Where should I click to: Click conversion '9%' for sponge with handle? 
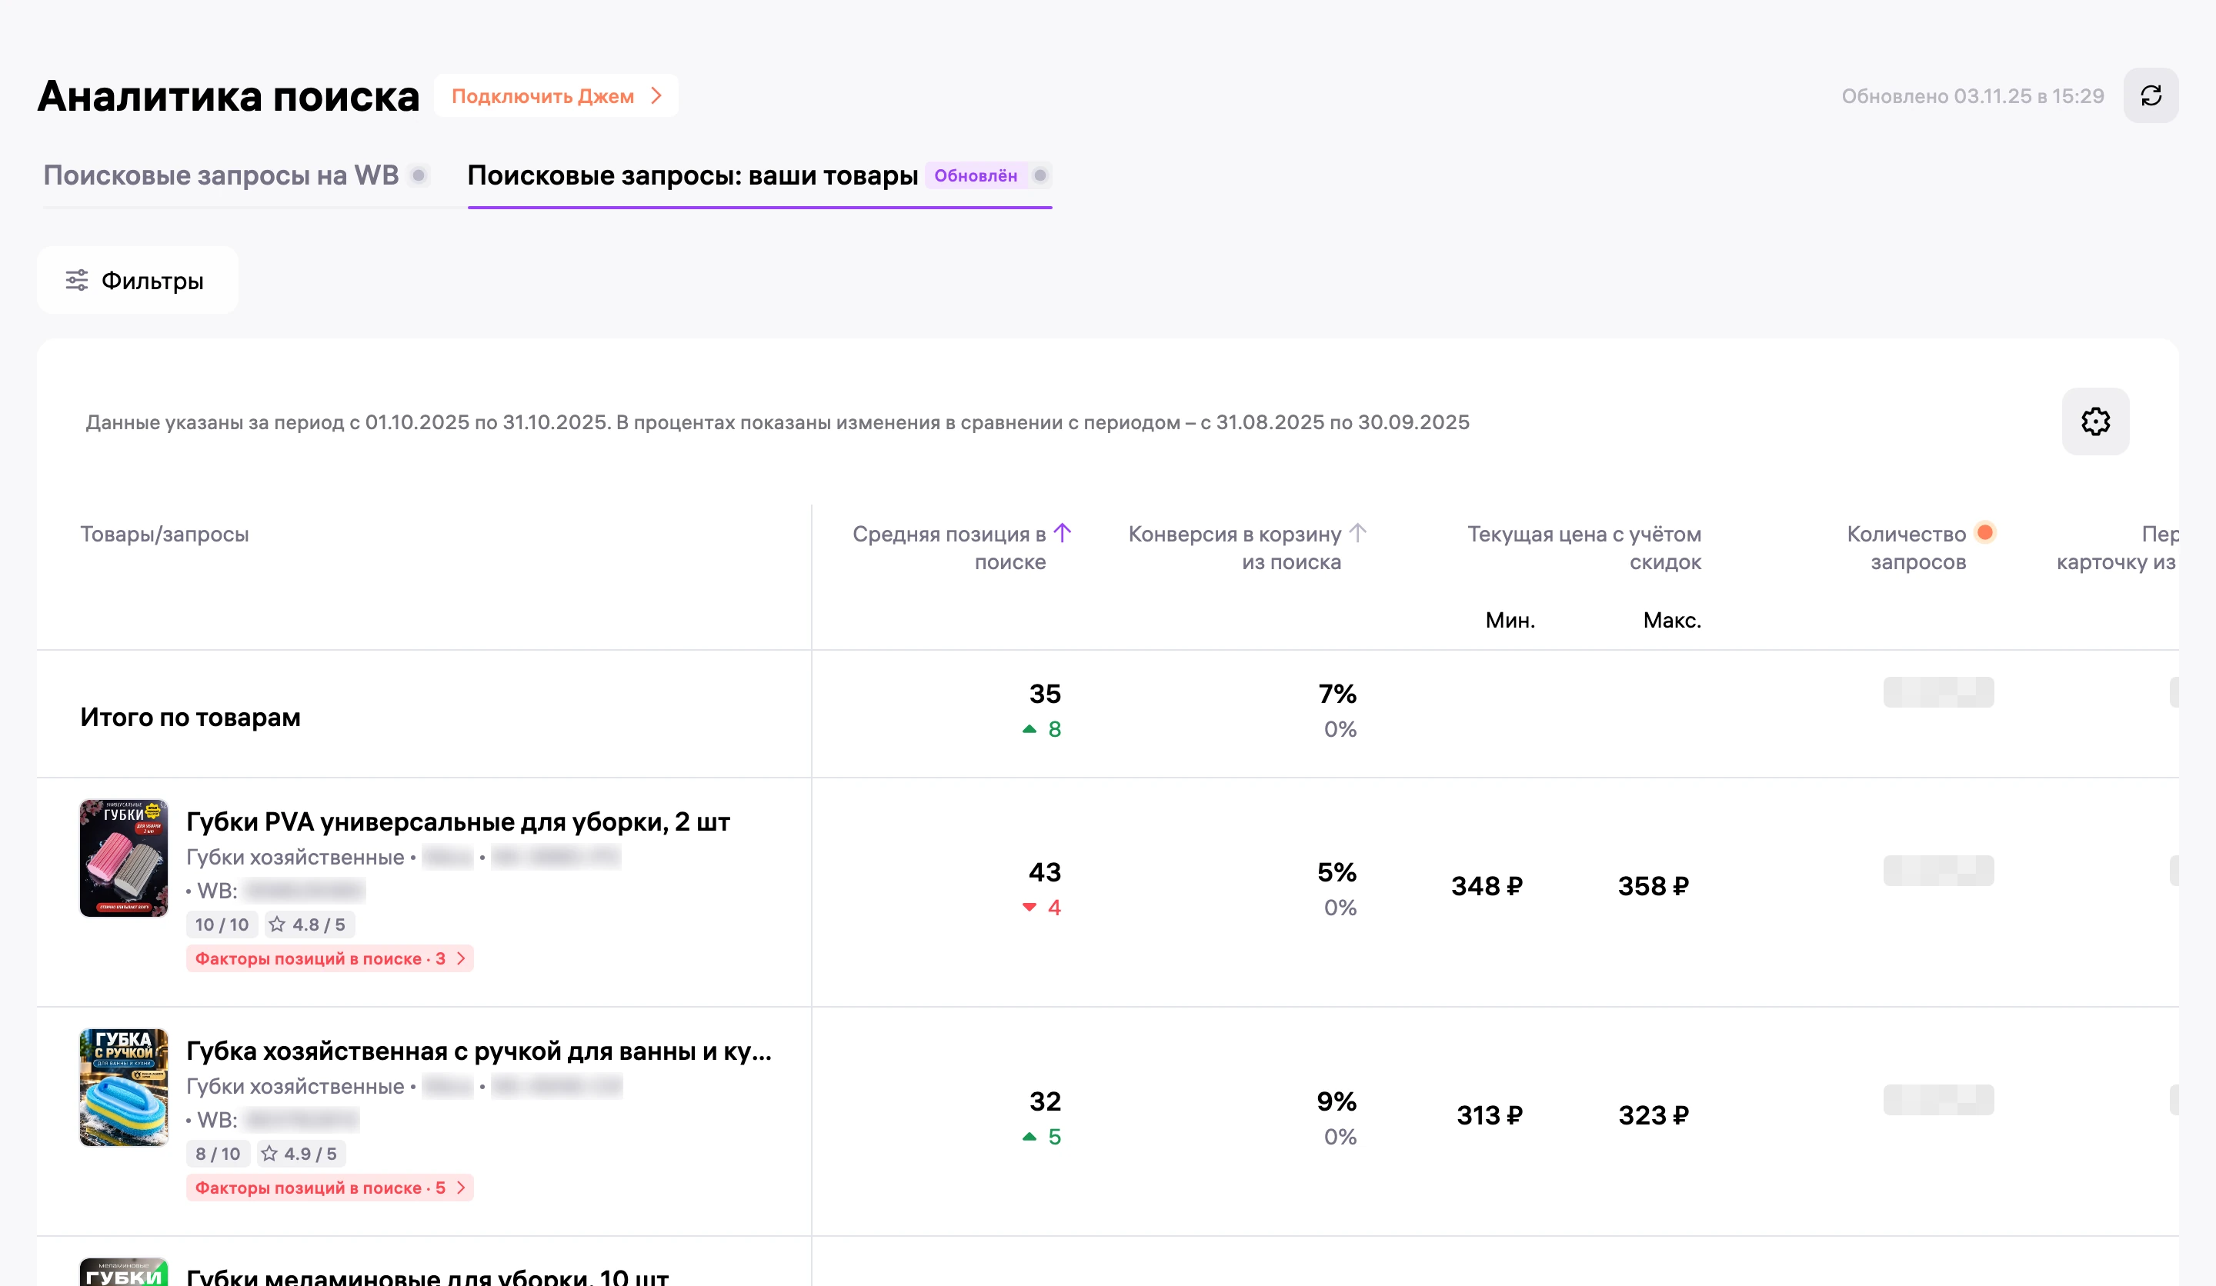tap(1337, 1102)
